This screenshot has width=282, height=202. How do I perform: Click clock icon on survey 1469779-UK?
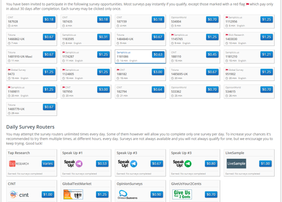(9, 113)
